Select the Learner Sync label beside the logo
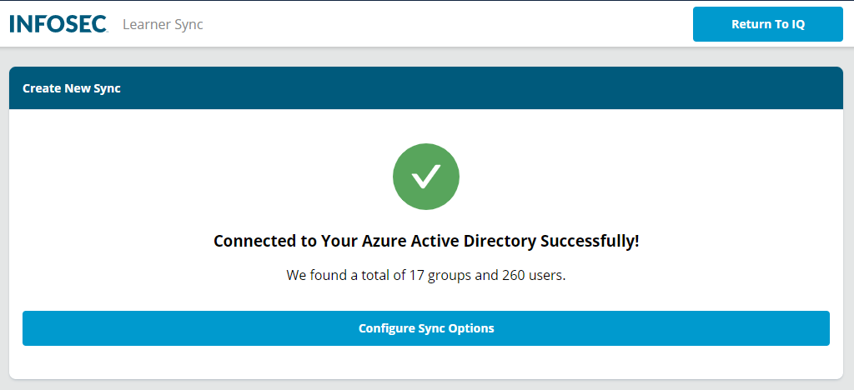Screen dimensions: 854x390 point(163,24)
